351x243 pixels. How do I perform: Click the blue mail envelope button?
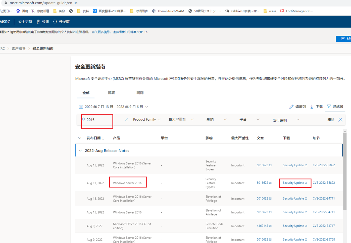[343, 39]
